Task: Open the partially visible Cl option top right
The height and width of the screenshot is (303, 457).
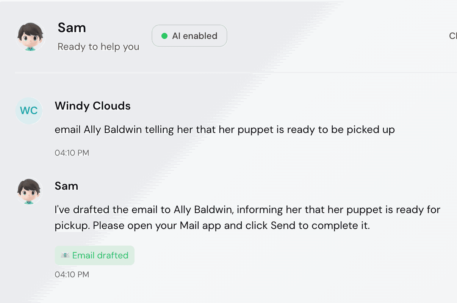Action: click(453, 36)
